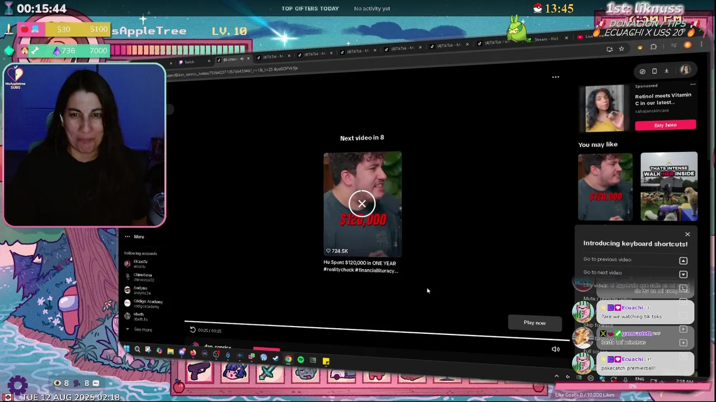Screen dimensions: 716x402
Task: Open Firefox from the taskbar
Action: coord(193,352)
